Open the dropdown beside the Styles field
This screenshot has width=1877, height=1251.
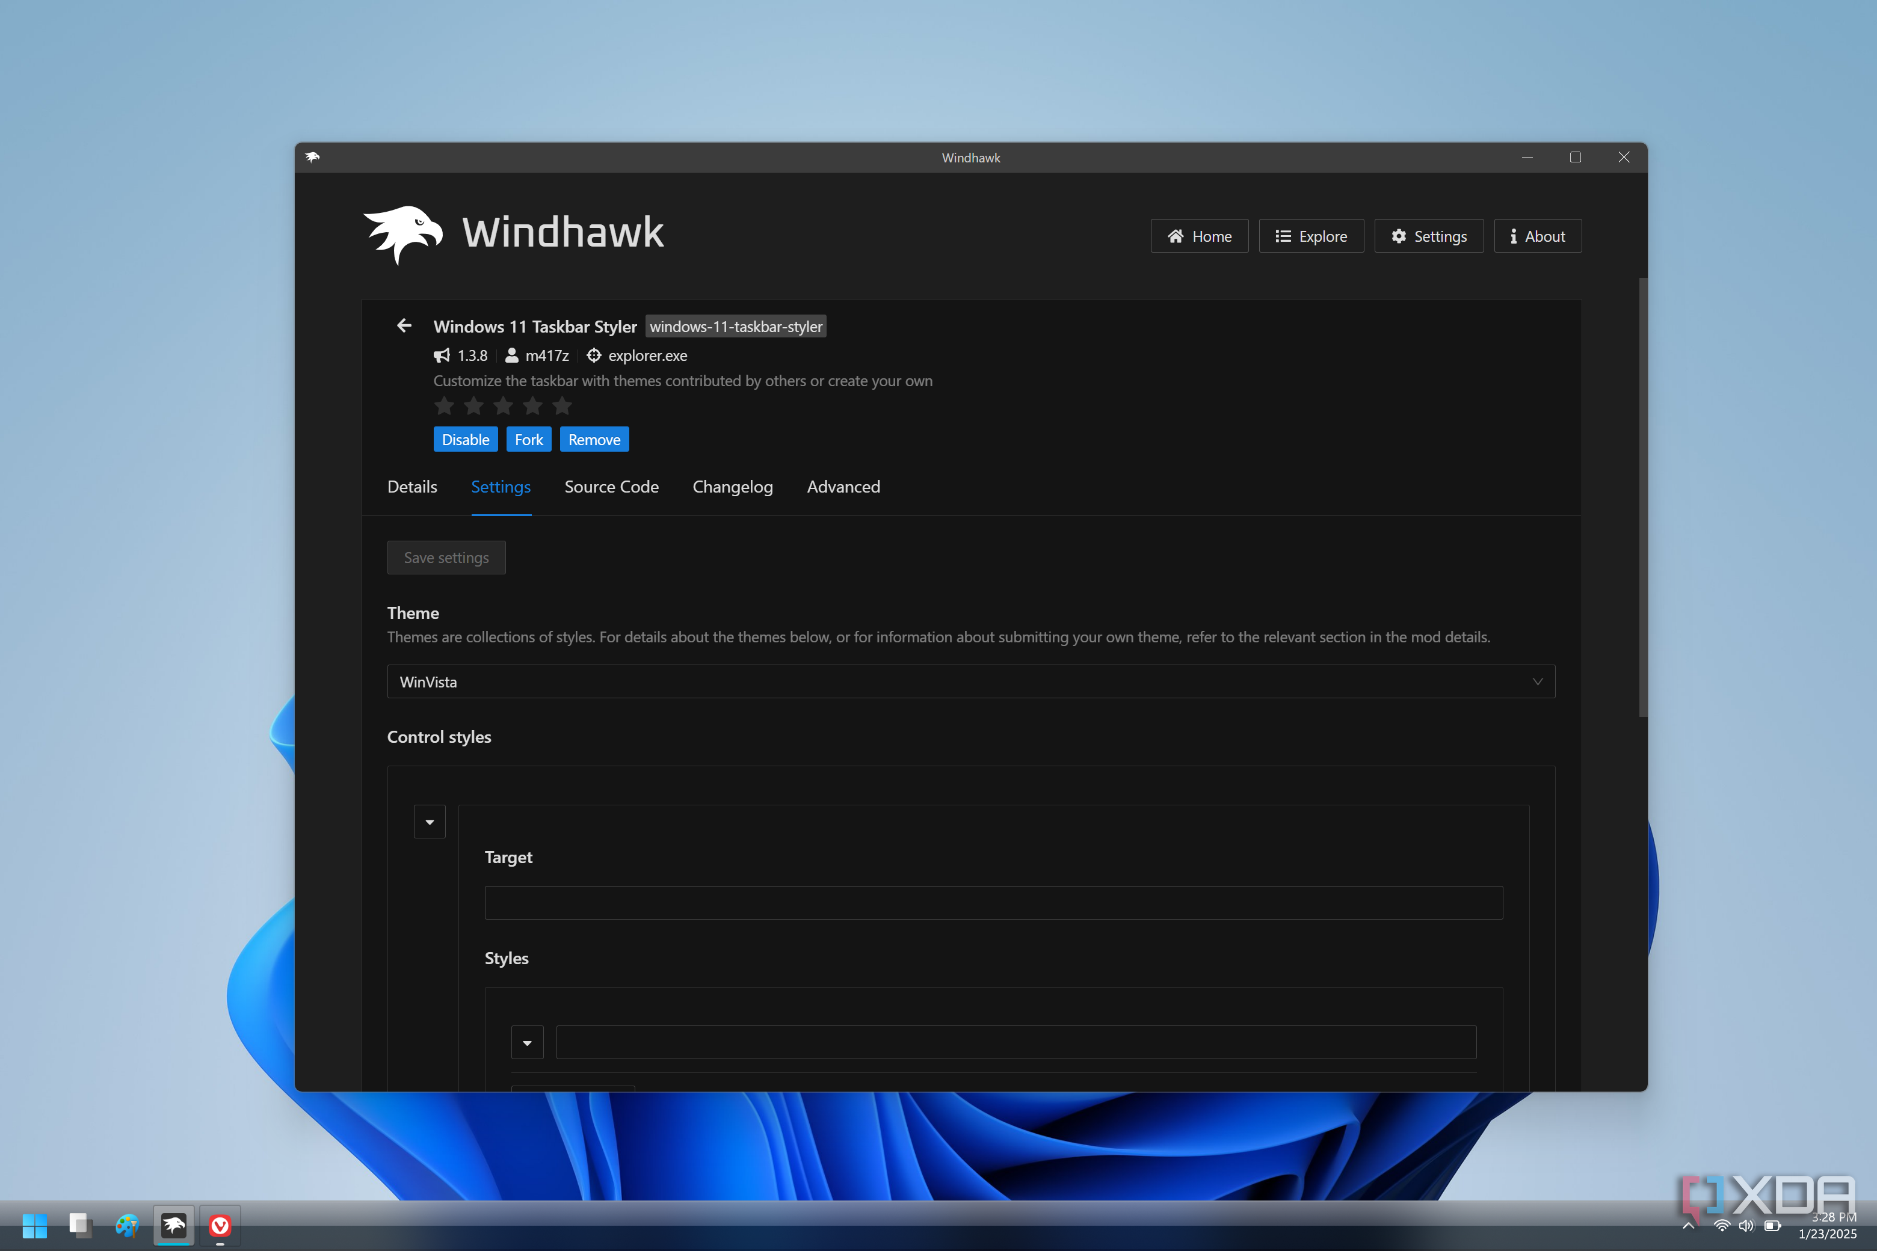[x=527, y=1043]
